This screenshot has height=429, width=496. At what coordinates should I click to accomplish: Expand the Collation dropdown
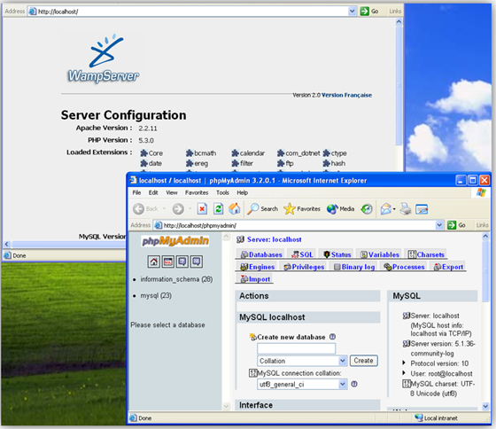click(342, 361)
